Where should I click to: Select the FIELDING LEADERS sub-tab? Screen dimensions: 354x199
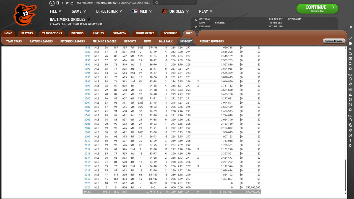pos(105,41)
